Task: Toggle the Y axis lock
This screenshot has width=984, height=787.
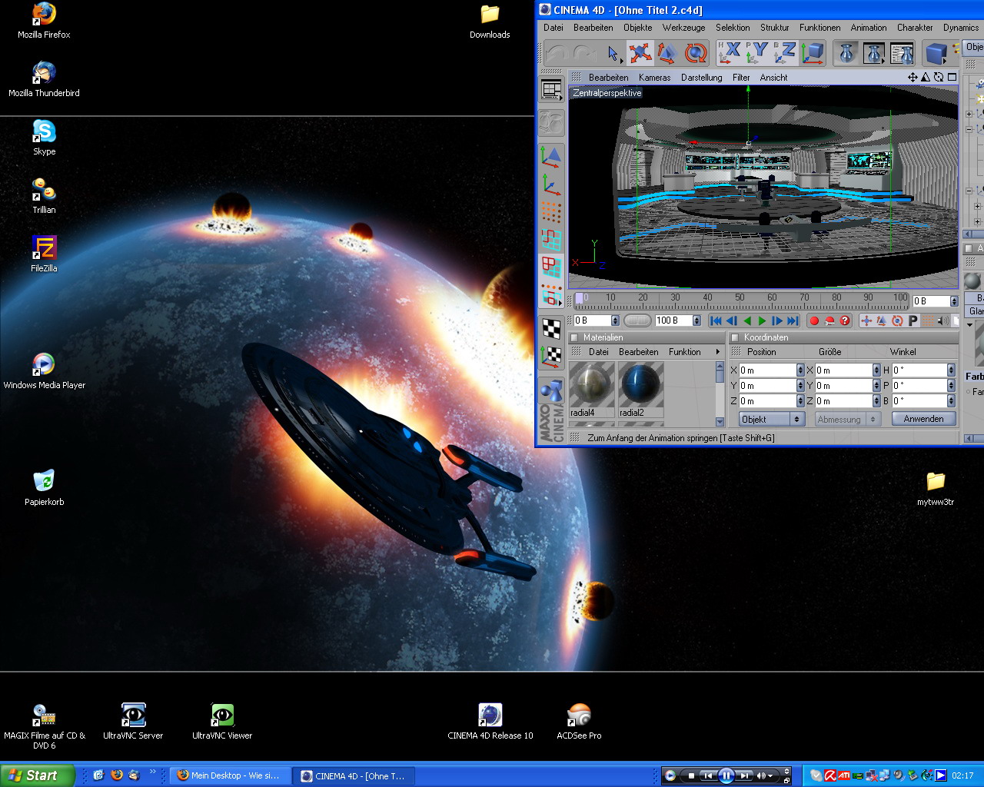Action: coord(757,53)
